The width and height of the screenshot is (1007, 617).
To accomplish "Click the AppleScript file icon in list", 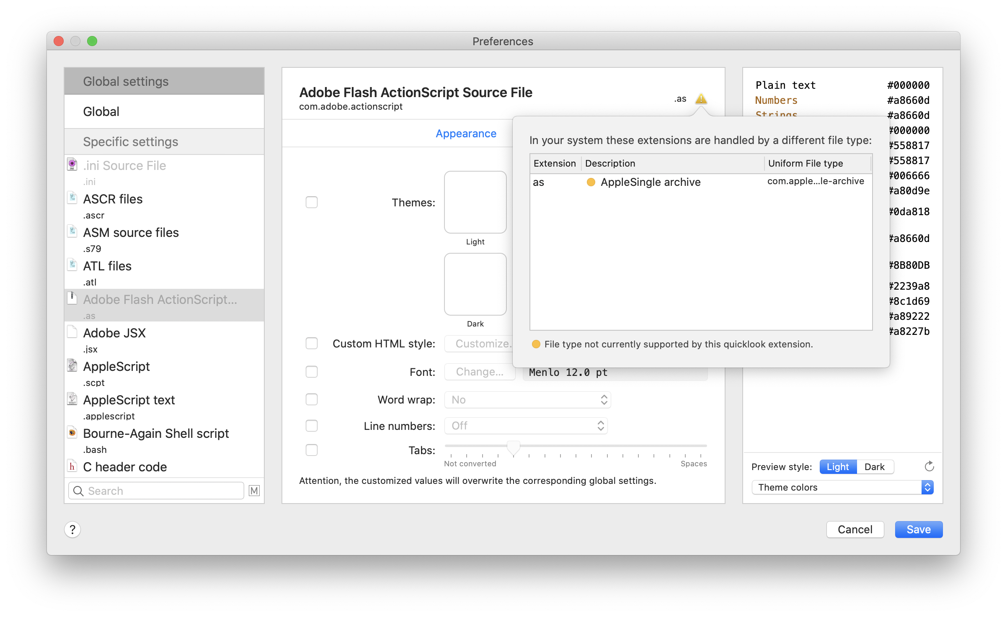I will tap(72, 365).
